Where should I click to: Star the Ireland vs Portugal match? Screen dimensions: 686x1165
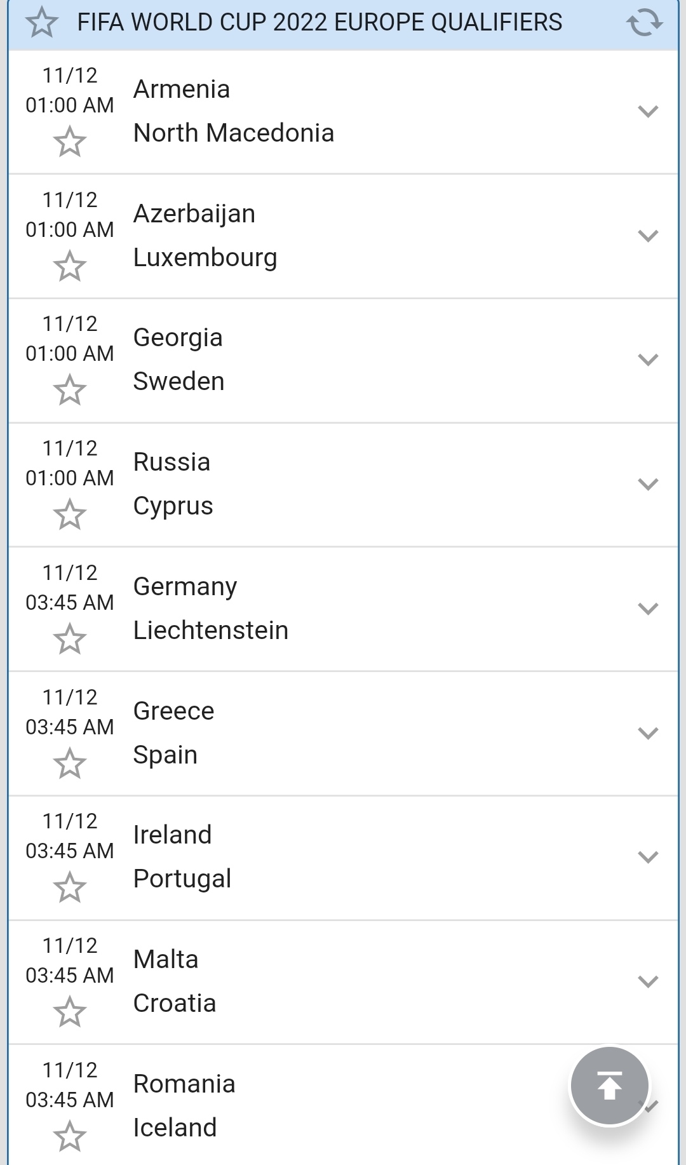pos(69,887)
